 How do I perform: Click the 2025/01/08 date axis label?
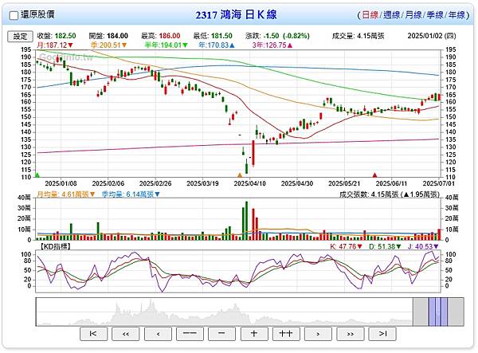pos(61,183)
